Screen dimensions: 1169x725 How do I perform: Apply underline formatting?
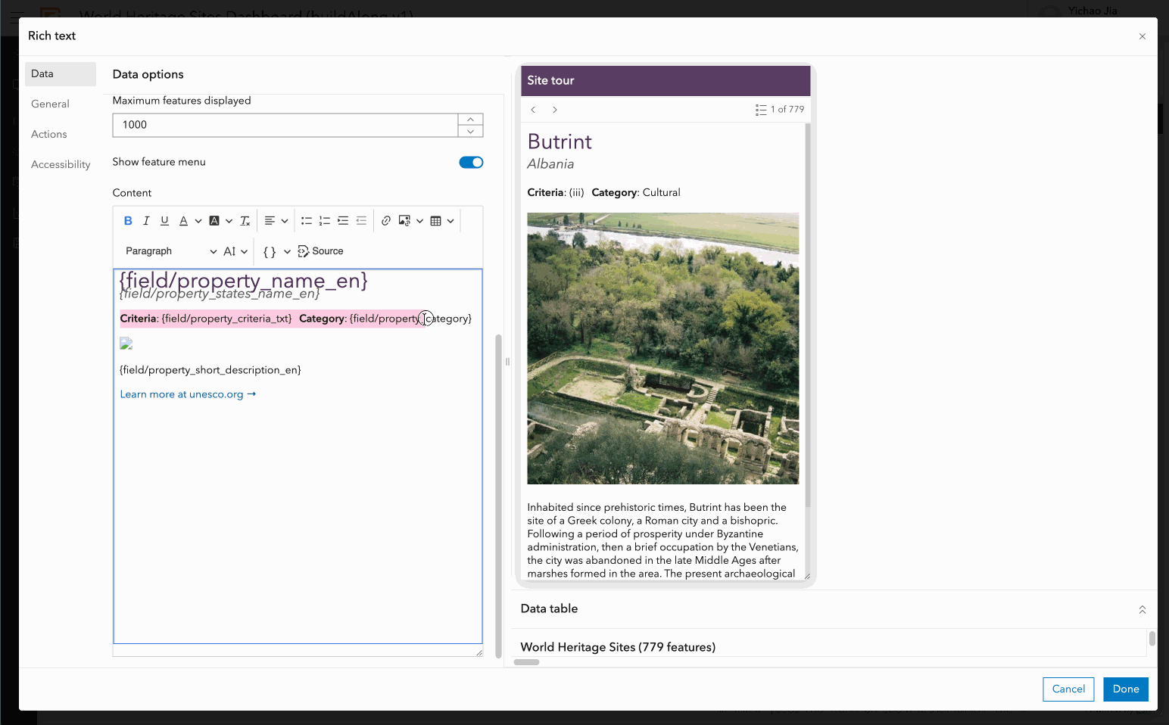(x=164, y=221)
